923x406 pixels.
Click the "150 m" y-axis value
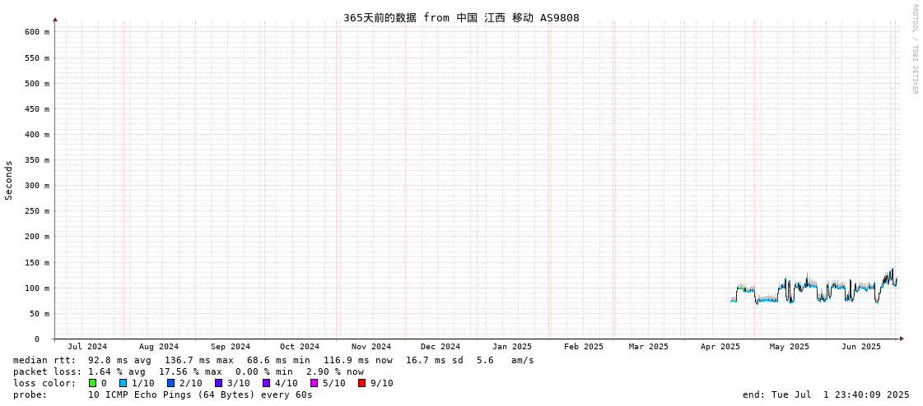click(36, 262)
